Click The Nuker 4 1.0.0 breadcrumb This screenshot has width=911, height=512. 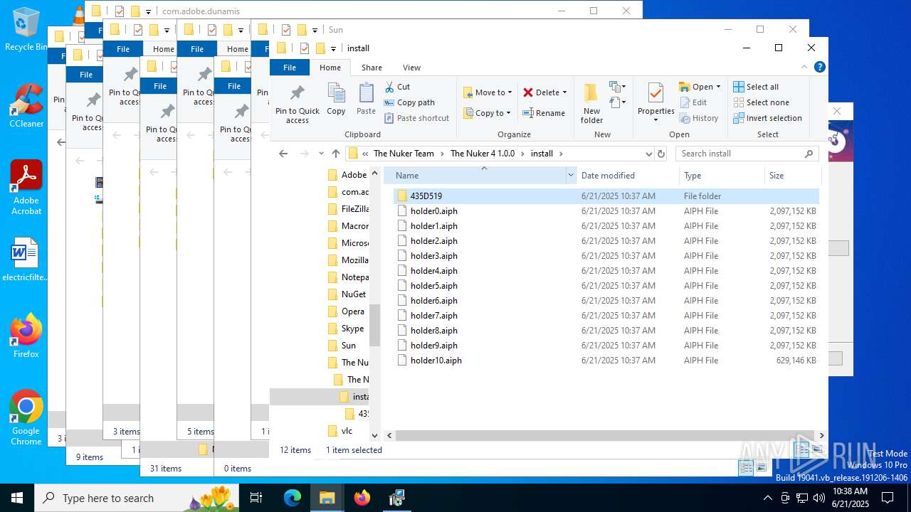pyautogui.click(x=483, y=154)
